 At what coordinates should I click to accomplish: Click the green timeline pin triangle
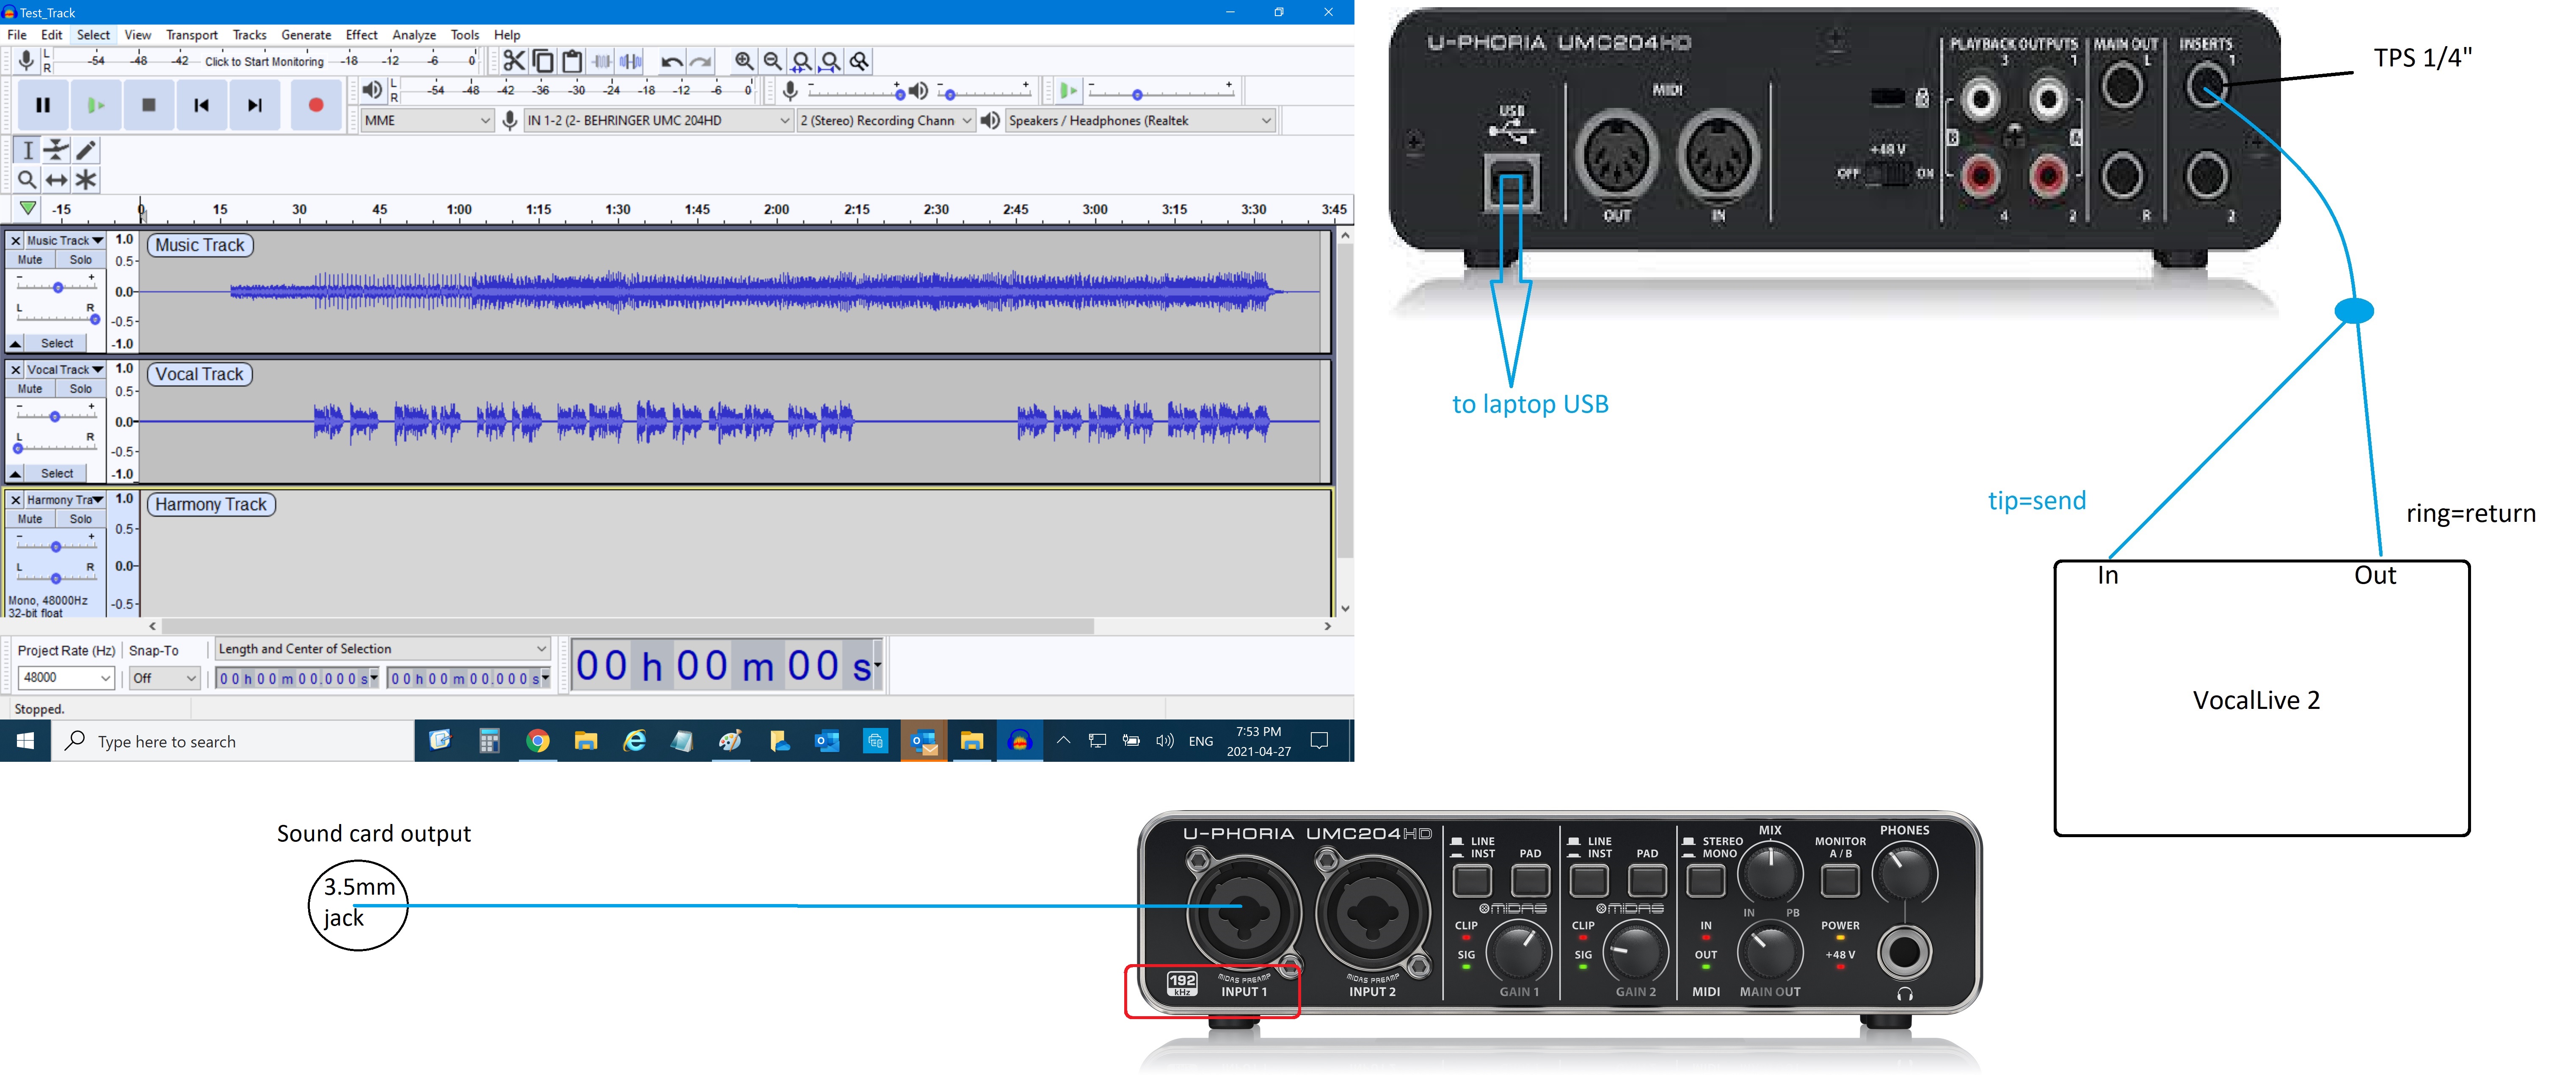28,208
